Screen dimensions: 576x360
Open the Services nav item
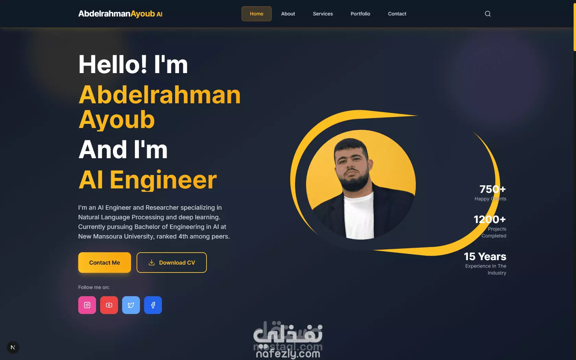323,14
